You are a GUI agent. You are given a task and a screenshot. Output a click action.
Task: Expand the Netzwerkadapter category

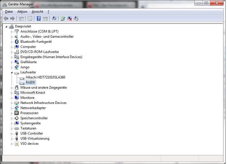pos(12,108)
